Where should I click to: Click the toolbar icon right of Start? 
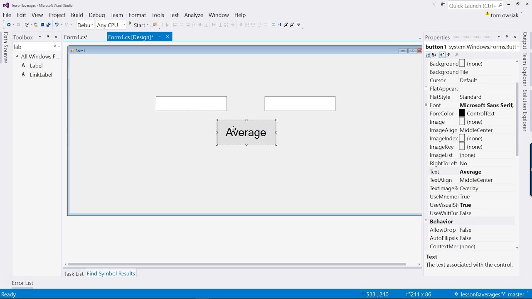(x=155, y=25)
